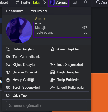Click the speech bubbles icon beside Tüm Gönderileriniz
Screen dimensions: 108x112
point(8,57)
